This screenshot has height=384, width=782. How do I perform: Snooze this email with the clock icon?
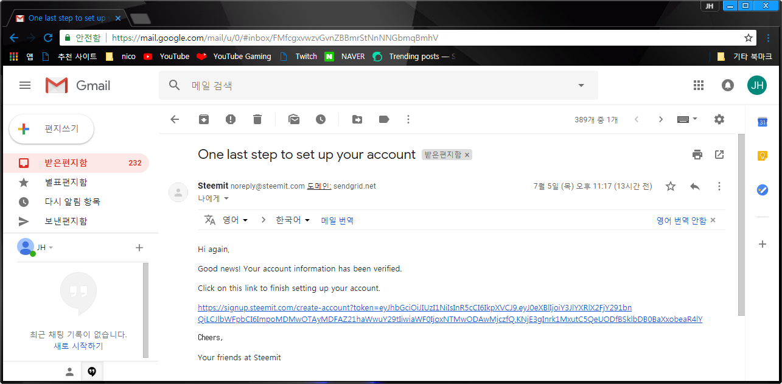(x=321, y=119)
